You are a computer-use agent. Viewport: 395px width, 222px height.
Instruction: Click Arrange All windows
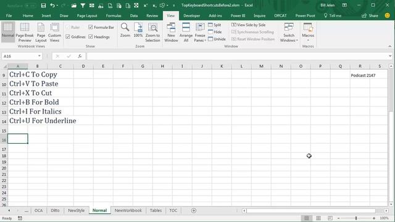pyautogui.click(x=186, y=32)
